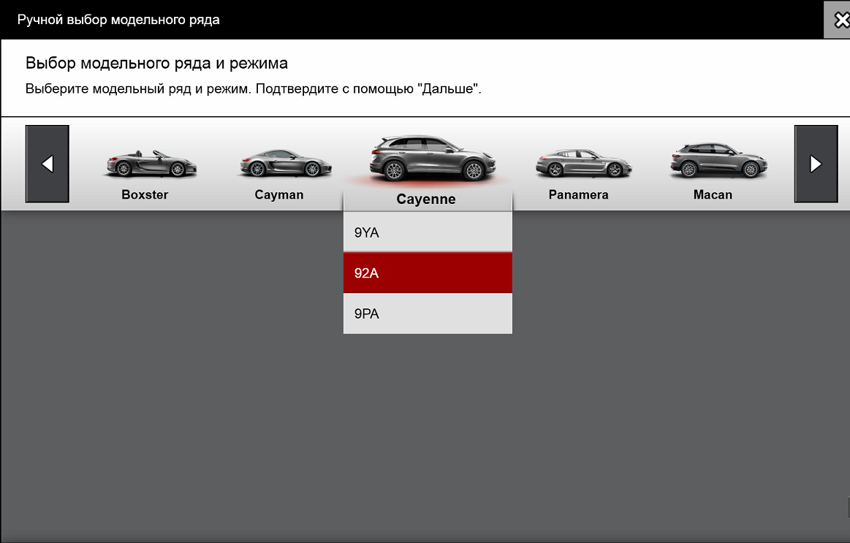The image size is (850, 543).
Task: Click the title bar text "Ручной выбор модельного ряда"
Action: (118, 20)
